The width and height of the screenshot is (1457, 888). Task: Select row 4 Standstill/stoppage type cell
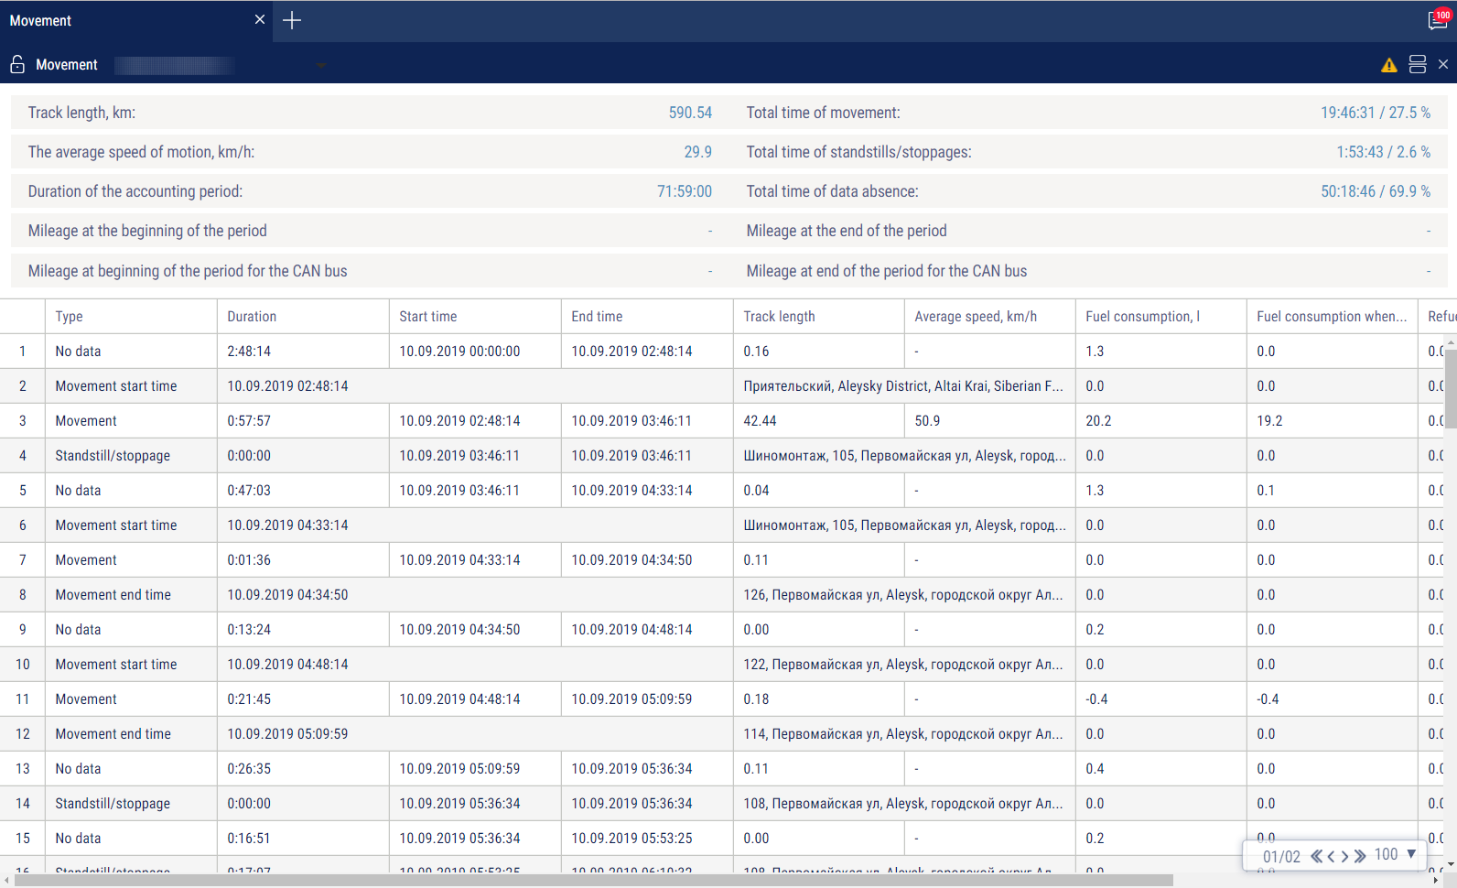click(x=131, y=456)
